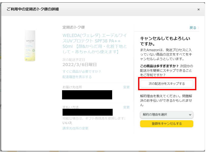Screen dimensions: 206x152
Task: Open the 解約の理由を選択 dropdown
Action: tap(167, 115)
